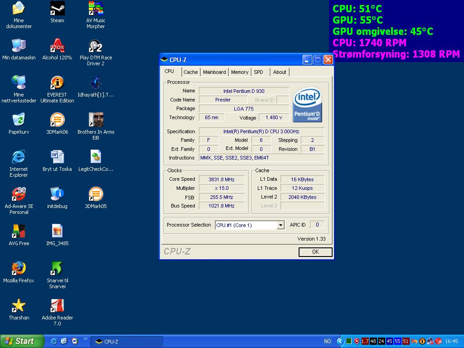Open the Processor Selection dropdown
The width and height of the screenshot is (464, 348).
pyautogui.click(x=280, y=225)
